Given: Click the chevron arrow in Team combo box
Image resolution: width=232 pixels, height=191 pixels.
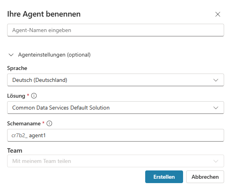Looking at the screenshot, I should 216,161.
